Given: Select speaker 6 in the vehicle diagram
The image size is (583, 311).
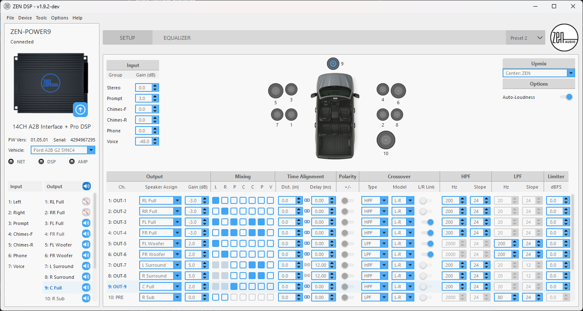Looking at the screenshot, I should pos(398,91).
